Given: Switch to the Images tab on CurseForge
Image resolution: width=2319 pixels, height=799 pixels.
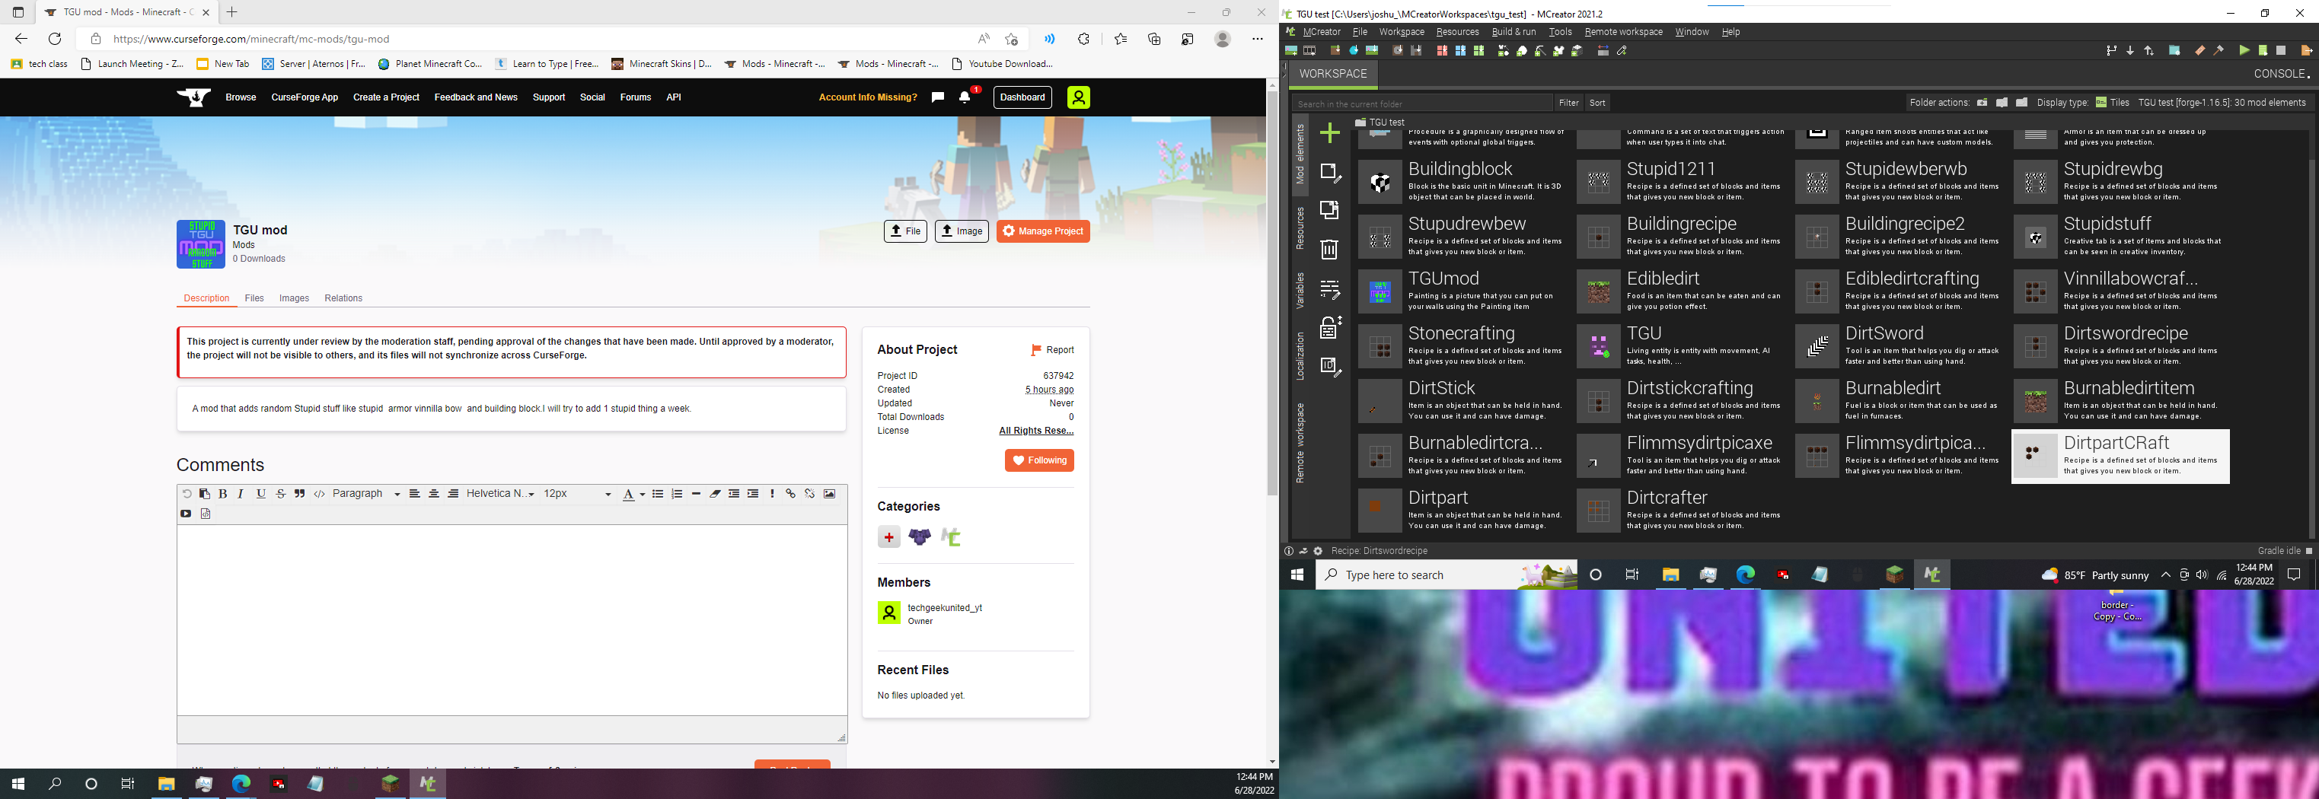Looking at the screenshot, I should [x=293, y=298].
